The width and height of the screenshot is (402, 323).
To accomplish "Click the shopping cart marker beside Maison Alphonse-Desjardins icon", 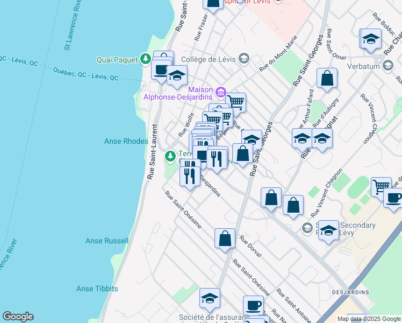I will [x=236, y=104].
